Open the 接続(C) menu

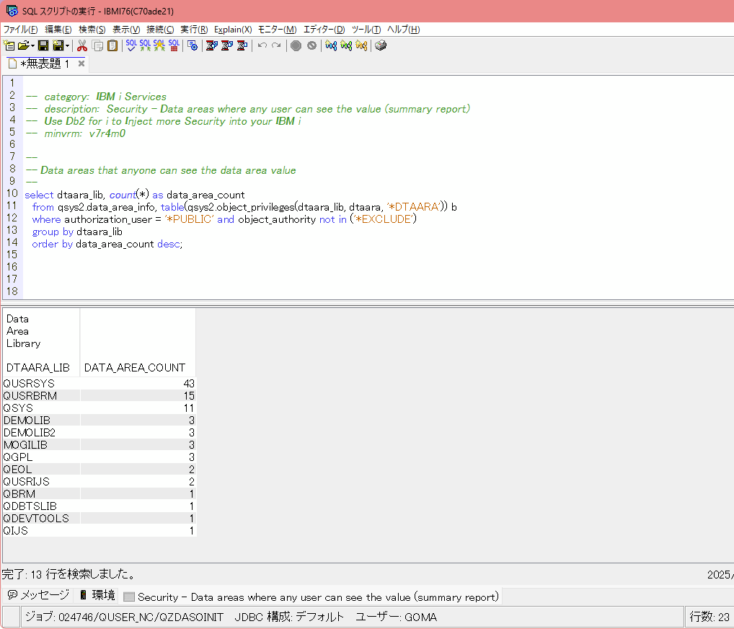[x=160, y=30]
